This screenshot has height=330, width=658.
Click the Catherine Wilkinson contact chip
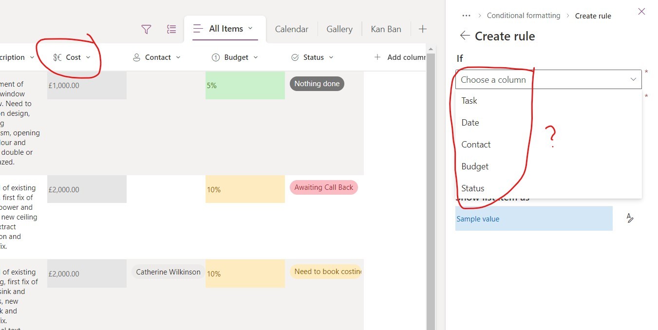click(168, 272)
